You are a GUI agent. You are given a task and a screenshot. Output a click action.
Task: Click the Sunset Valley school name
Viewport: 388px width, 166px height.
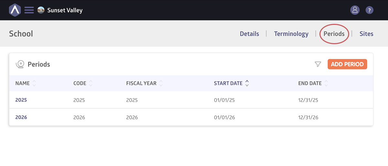(65, 10)
